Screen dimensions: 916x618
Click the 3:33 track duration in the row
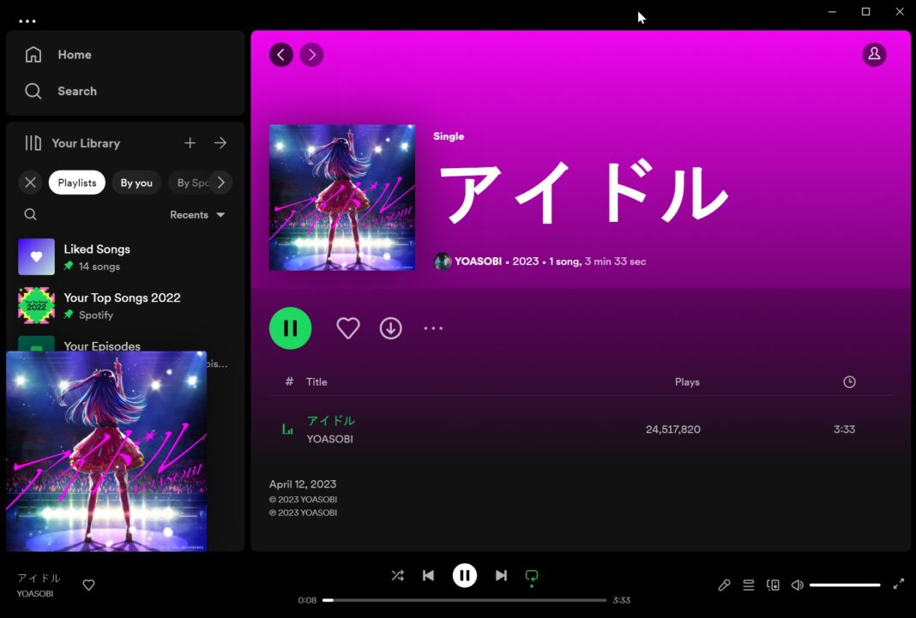(844, 429)
